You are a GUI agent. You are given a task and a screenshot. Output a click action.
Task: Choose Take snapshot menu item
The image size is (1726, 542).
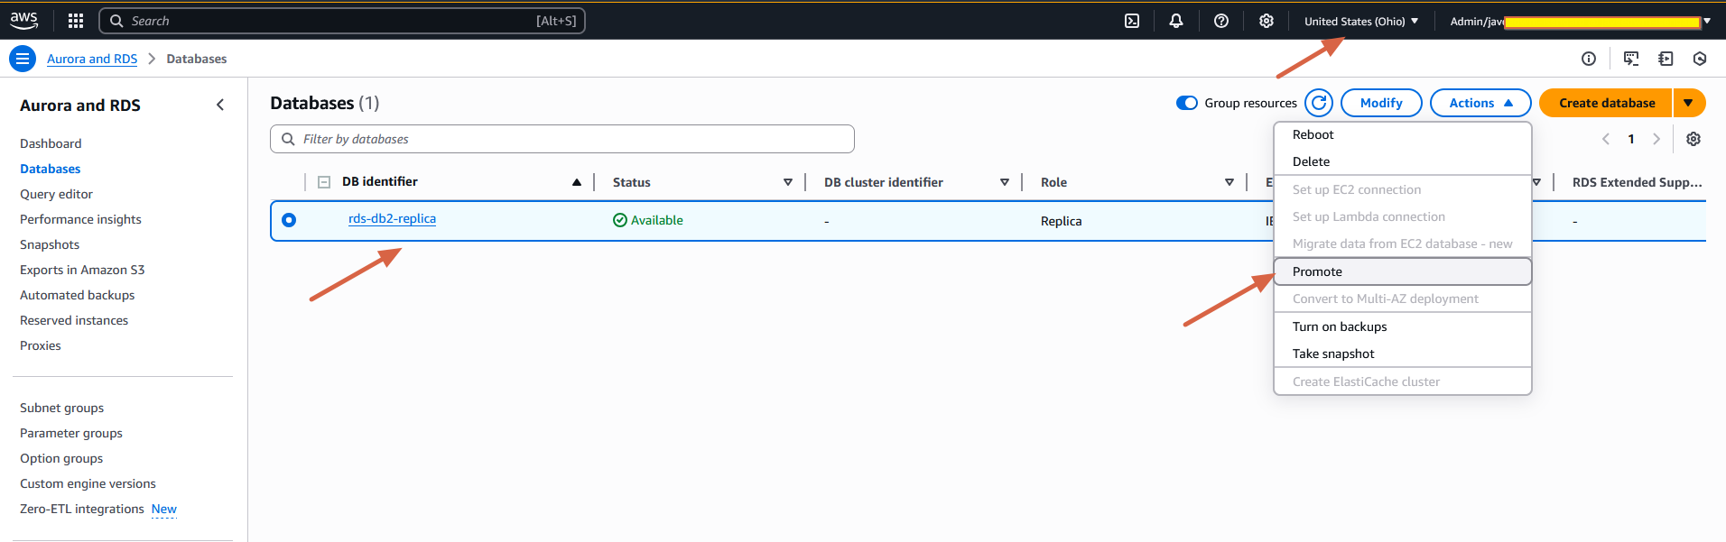pos(1402,354)
